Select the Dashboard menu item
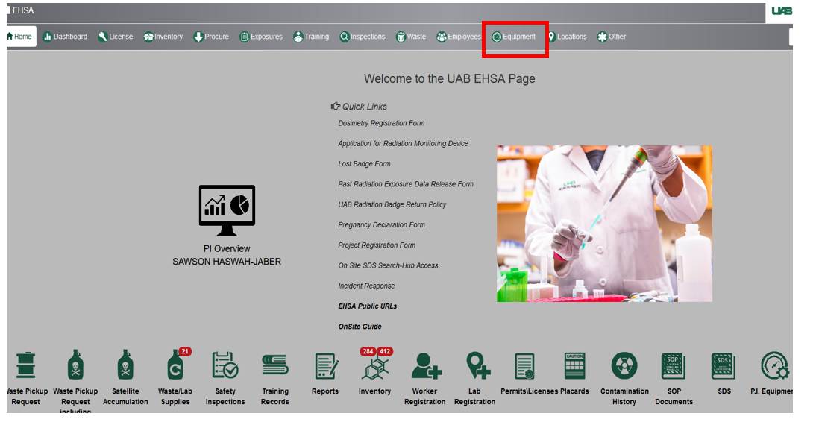 tap(65, 37)
